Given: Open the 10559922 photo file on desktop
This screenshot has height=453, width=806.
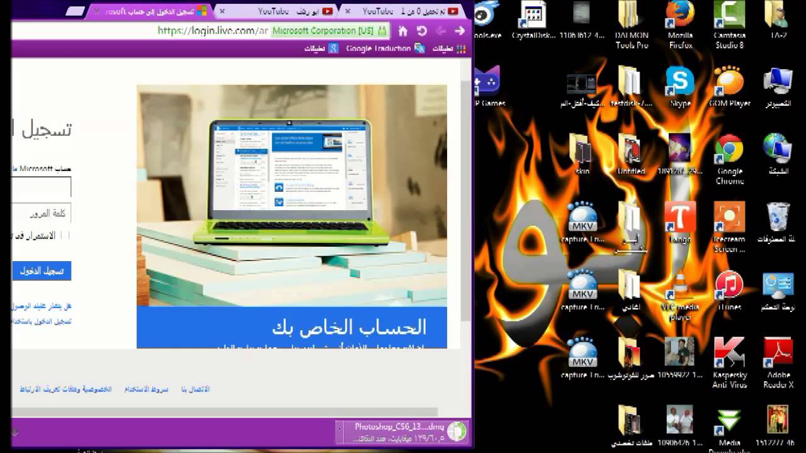Looking at the screenshot, I should click(680, 359).
